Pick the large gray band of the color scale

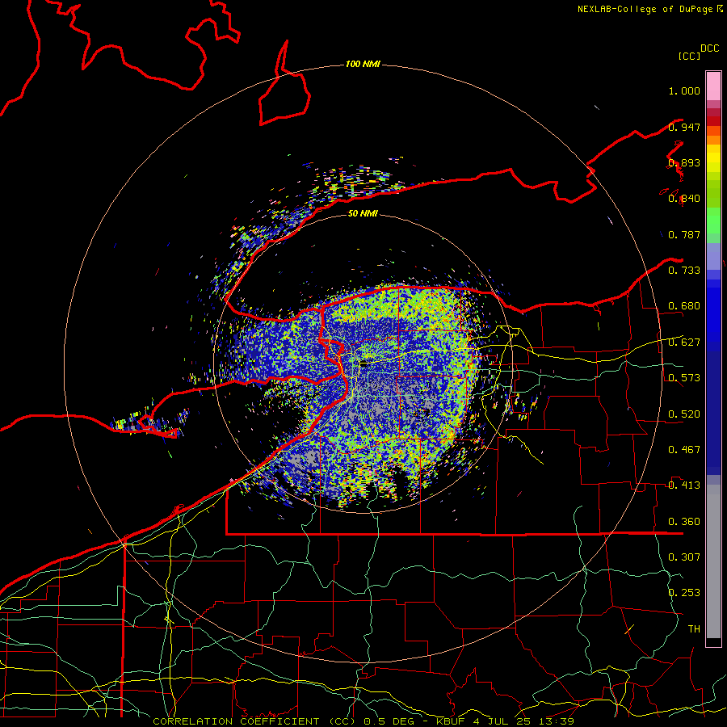tap(713, 561)
